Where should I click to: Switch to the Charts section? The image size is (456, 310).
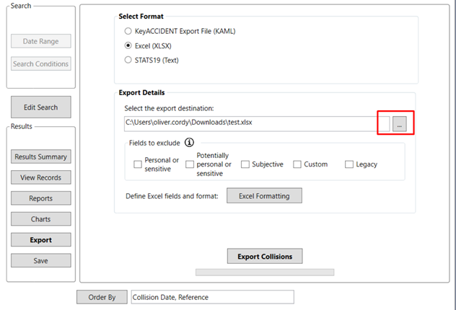tap(40, 218)
